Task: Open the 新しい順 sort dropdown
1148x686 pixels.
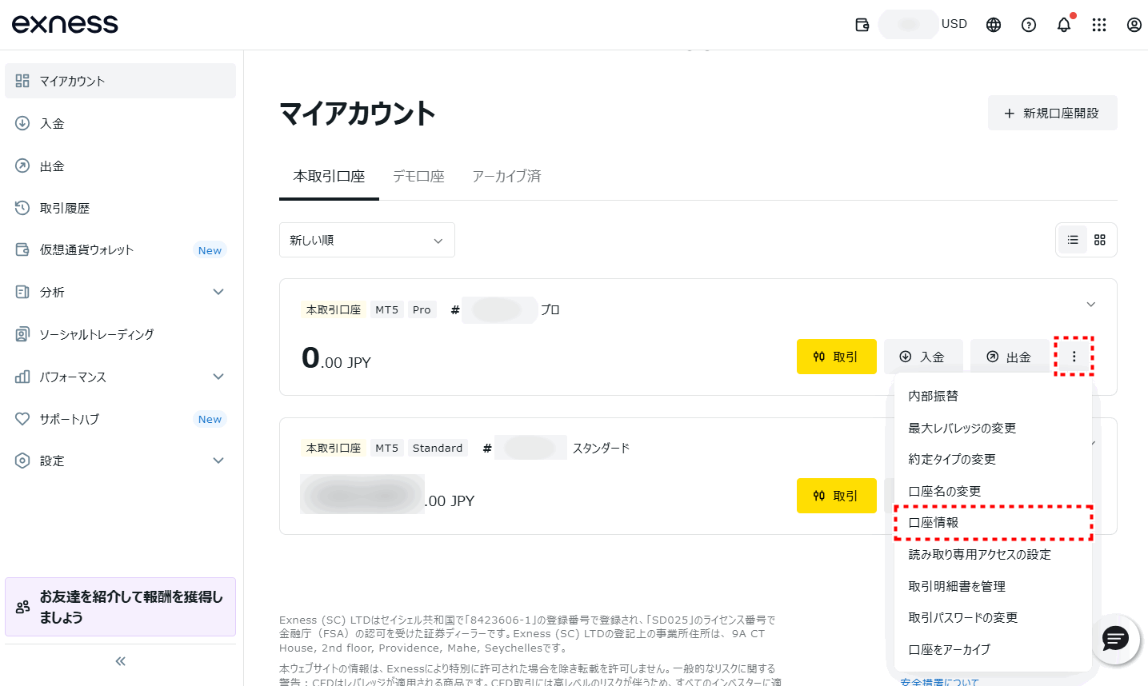Action: click(367, 240)
